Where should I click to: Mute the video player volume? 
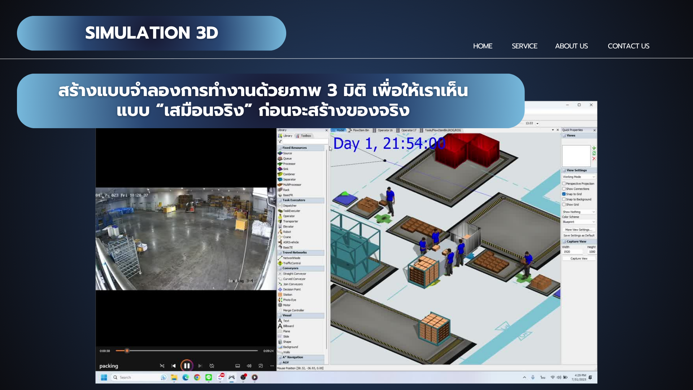pyautogui.click(x=249, y=366)
